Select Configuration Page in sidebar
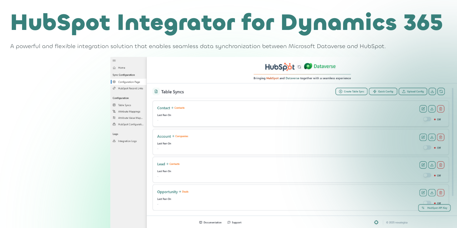This screenshot has width=457, height=228. point(129,82)
